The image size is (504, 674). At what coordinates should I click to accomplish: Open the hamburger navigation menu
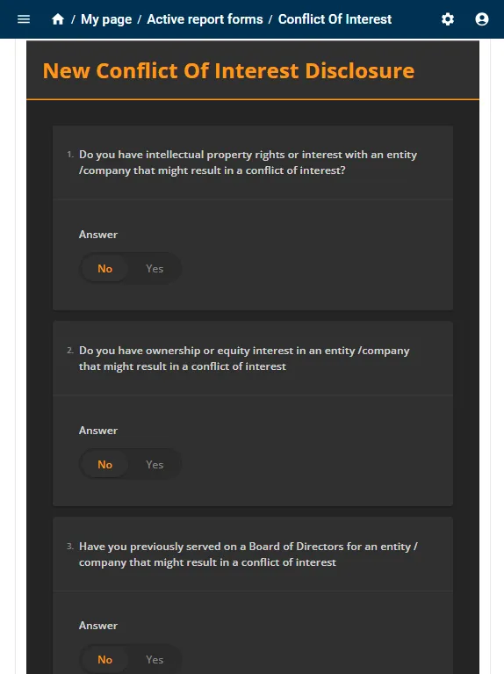click(24, 19)
